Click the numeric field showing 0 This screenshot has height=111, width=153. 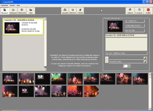pos(125,66)
